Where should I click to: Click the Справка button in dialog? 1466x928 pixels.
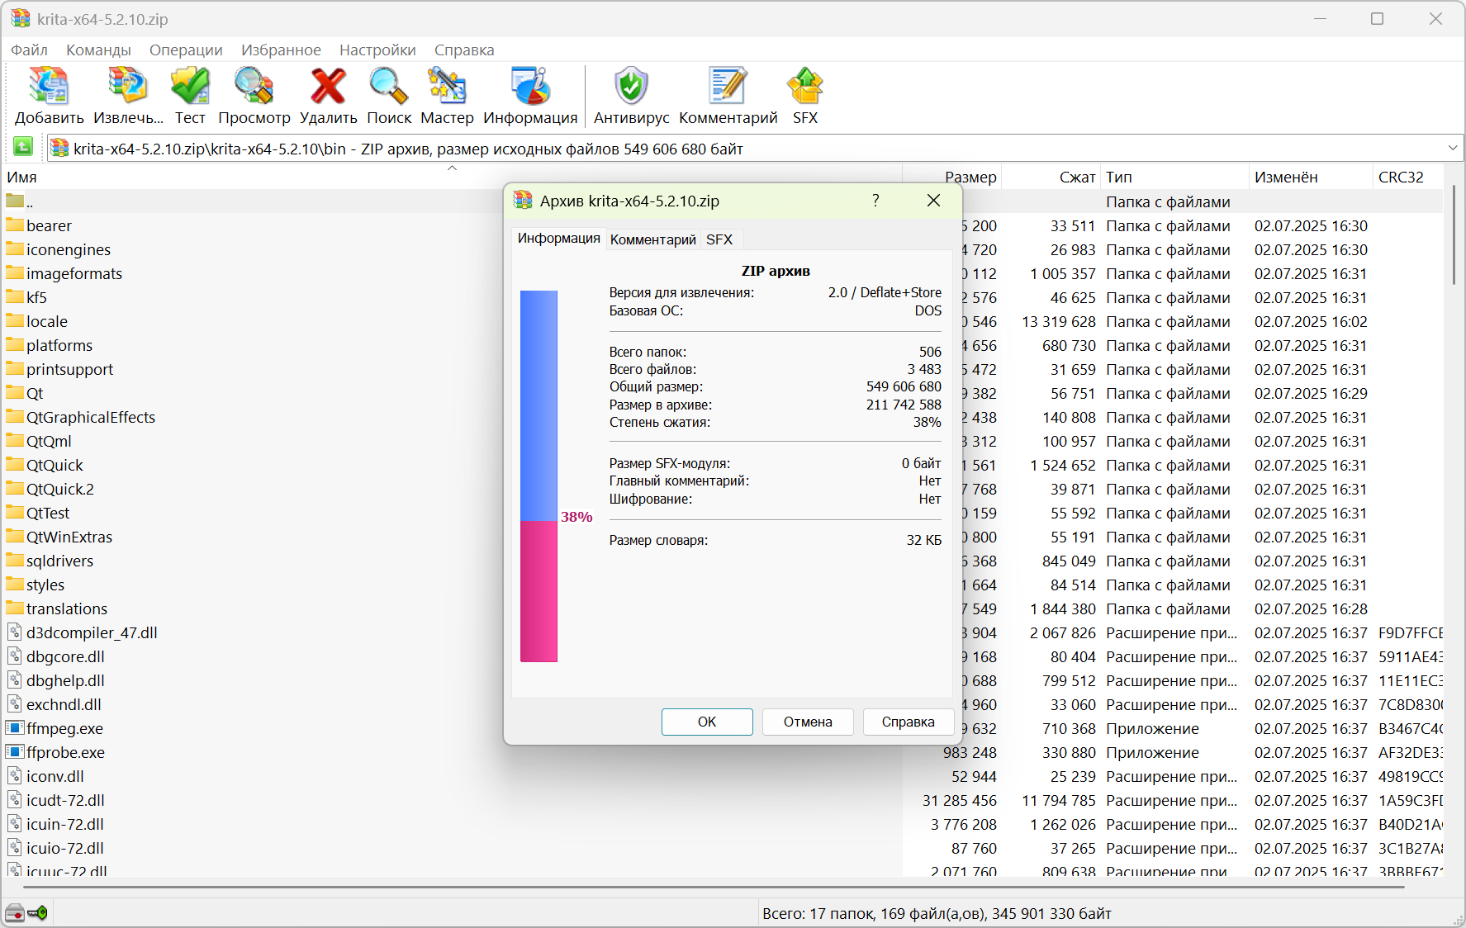click(x=909, y=722)
